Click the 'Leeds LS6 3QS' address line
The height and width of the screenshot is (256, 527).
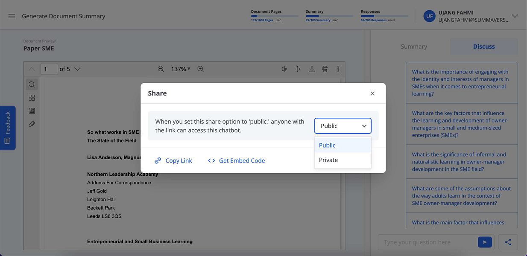coord(104,216)
